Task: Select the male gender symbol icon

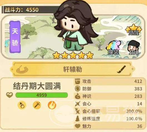Action: click(22, 105)
